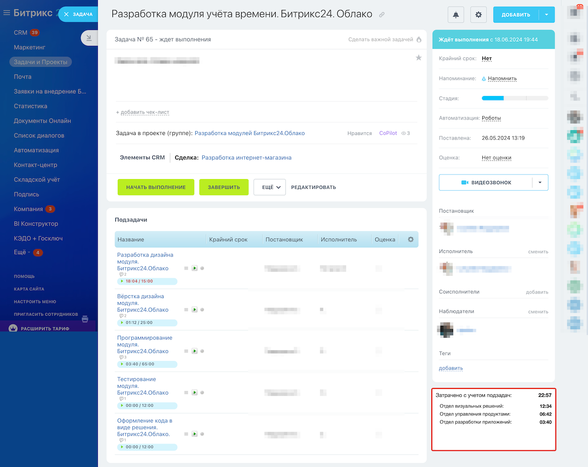
Task: Start the Программирование модуля subtask
Action: [195, 351]
